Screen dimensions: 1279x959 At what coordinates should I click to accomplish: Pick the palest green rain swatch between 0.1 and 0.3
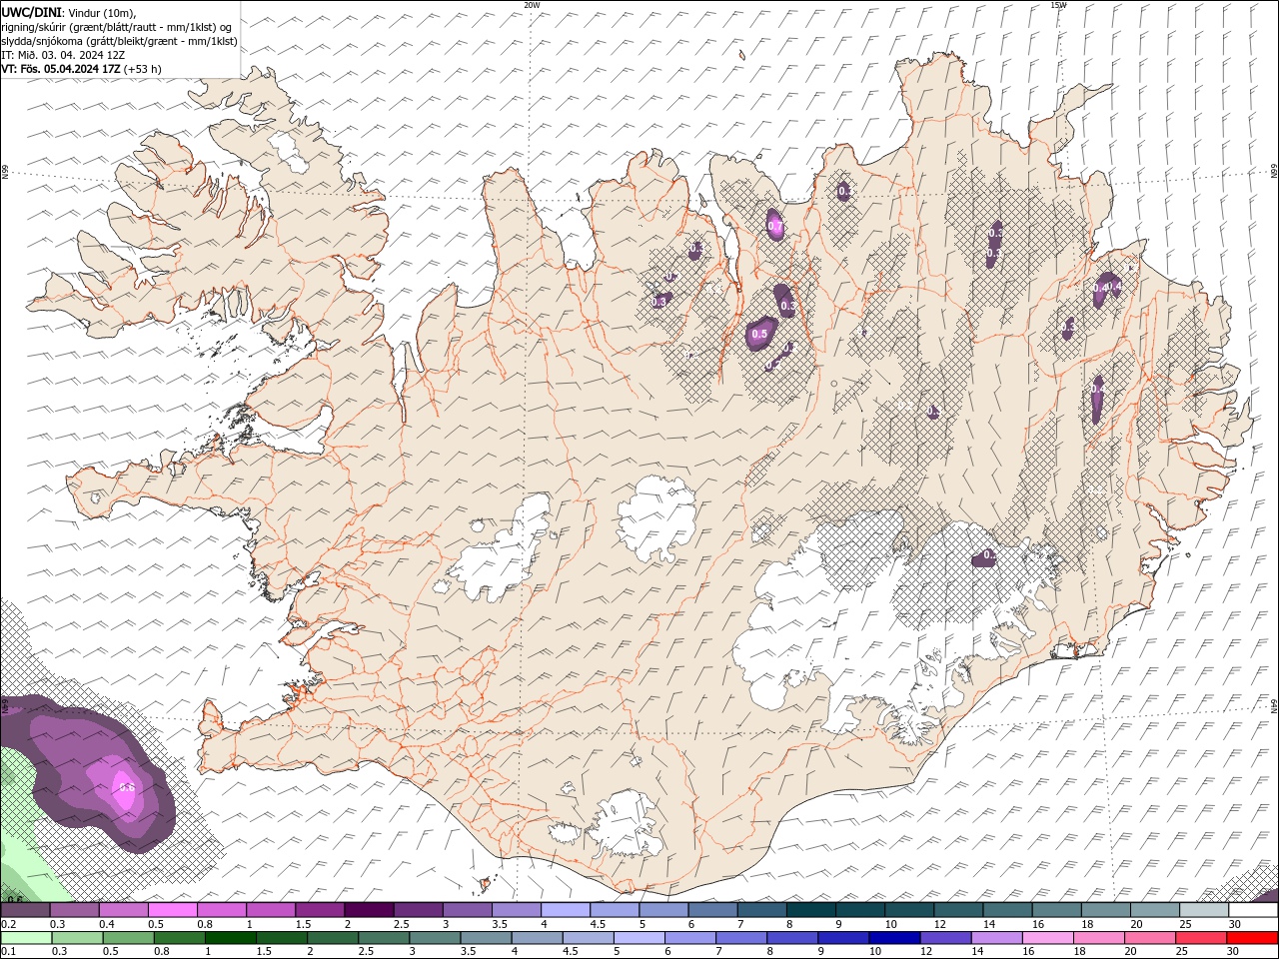26,938
